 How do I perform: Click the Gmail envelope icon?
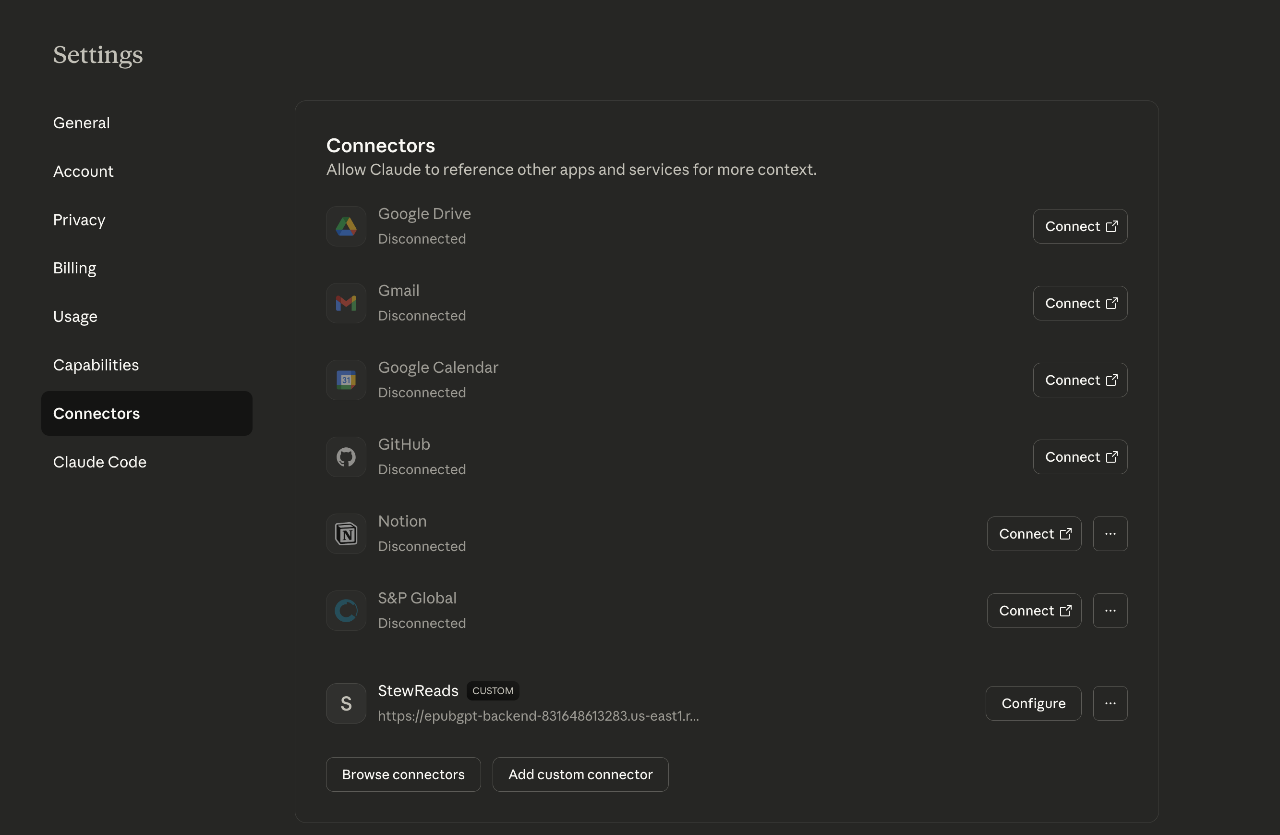[346, 304]
